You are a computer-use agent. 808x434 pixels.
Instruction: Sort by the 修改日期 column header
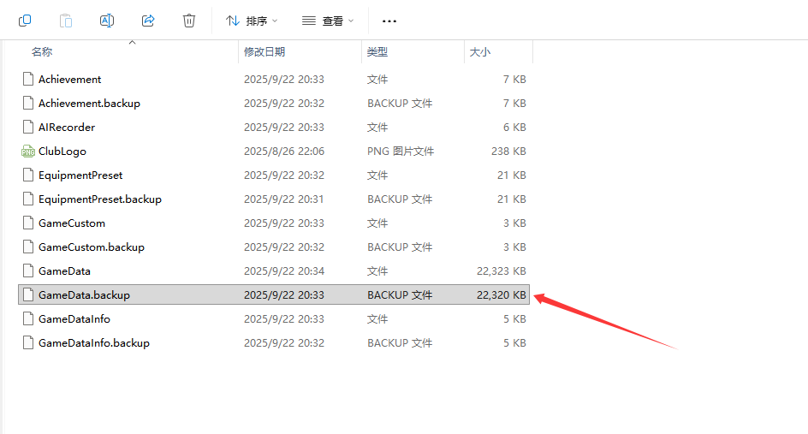click(264, 52)
